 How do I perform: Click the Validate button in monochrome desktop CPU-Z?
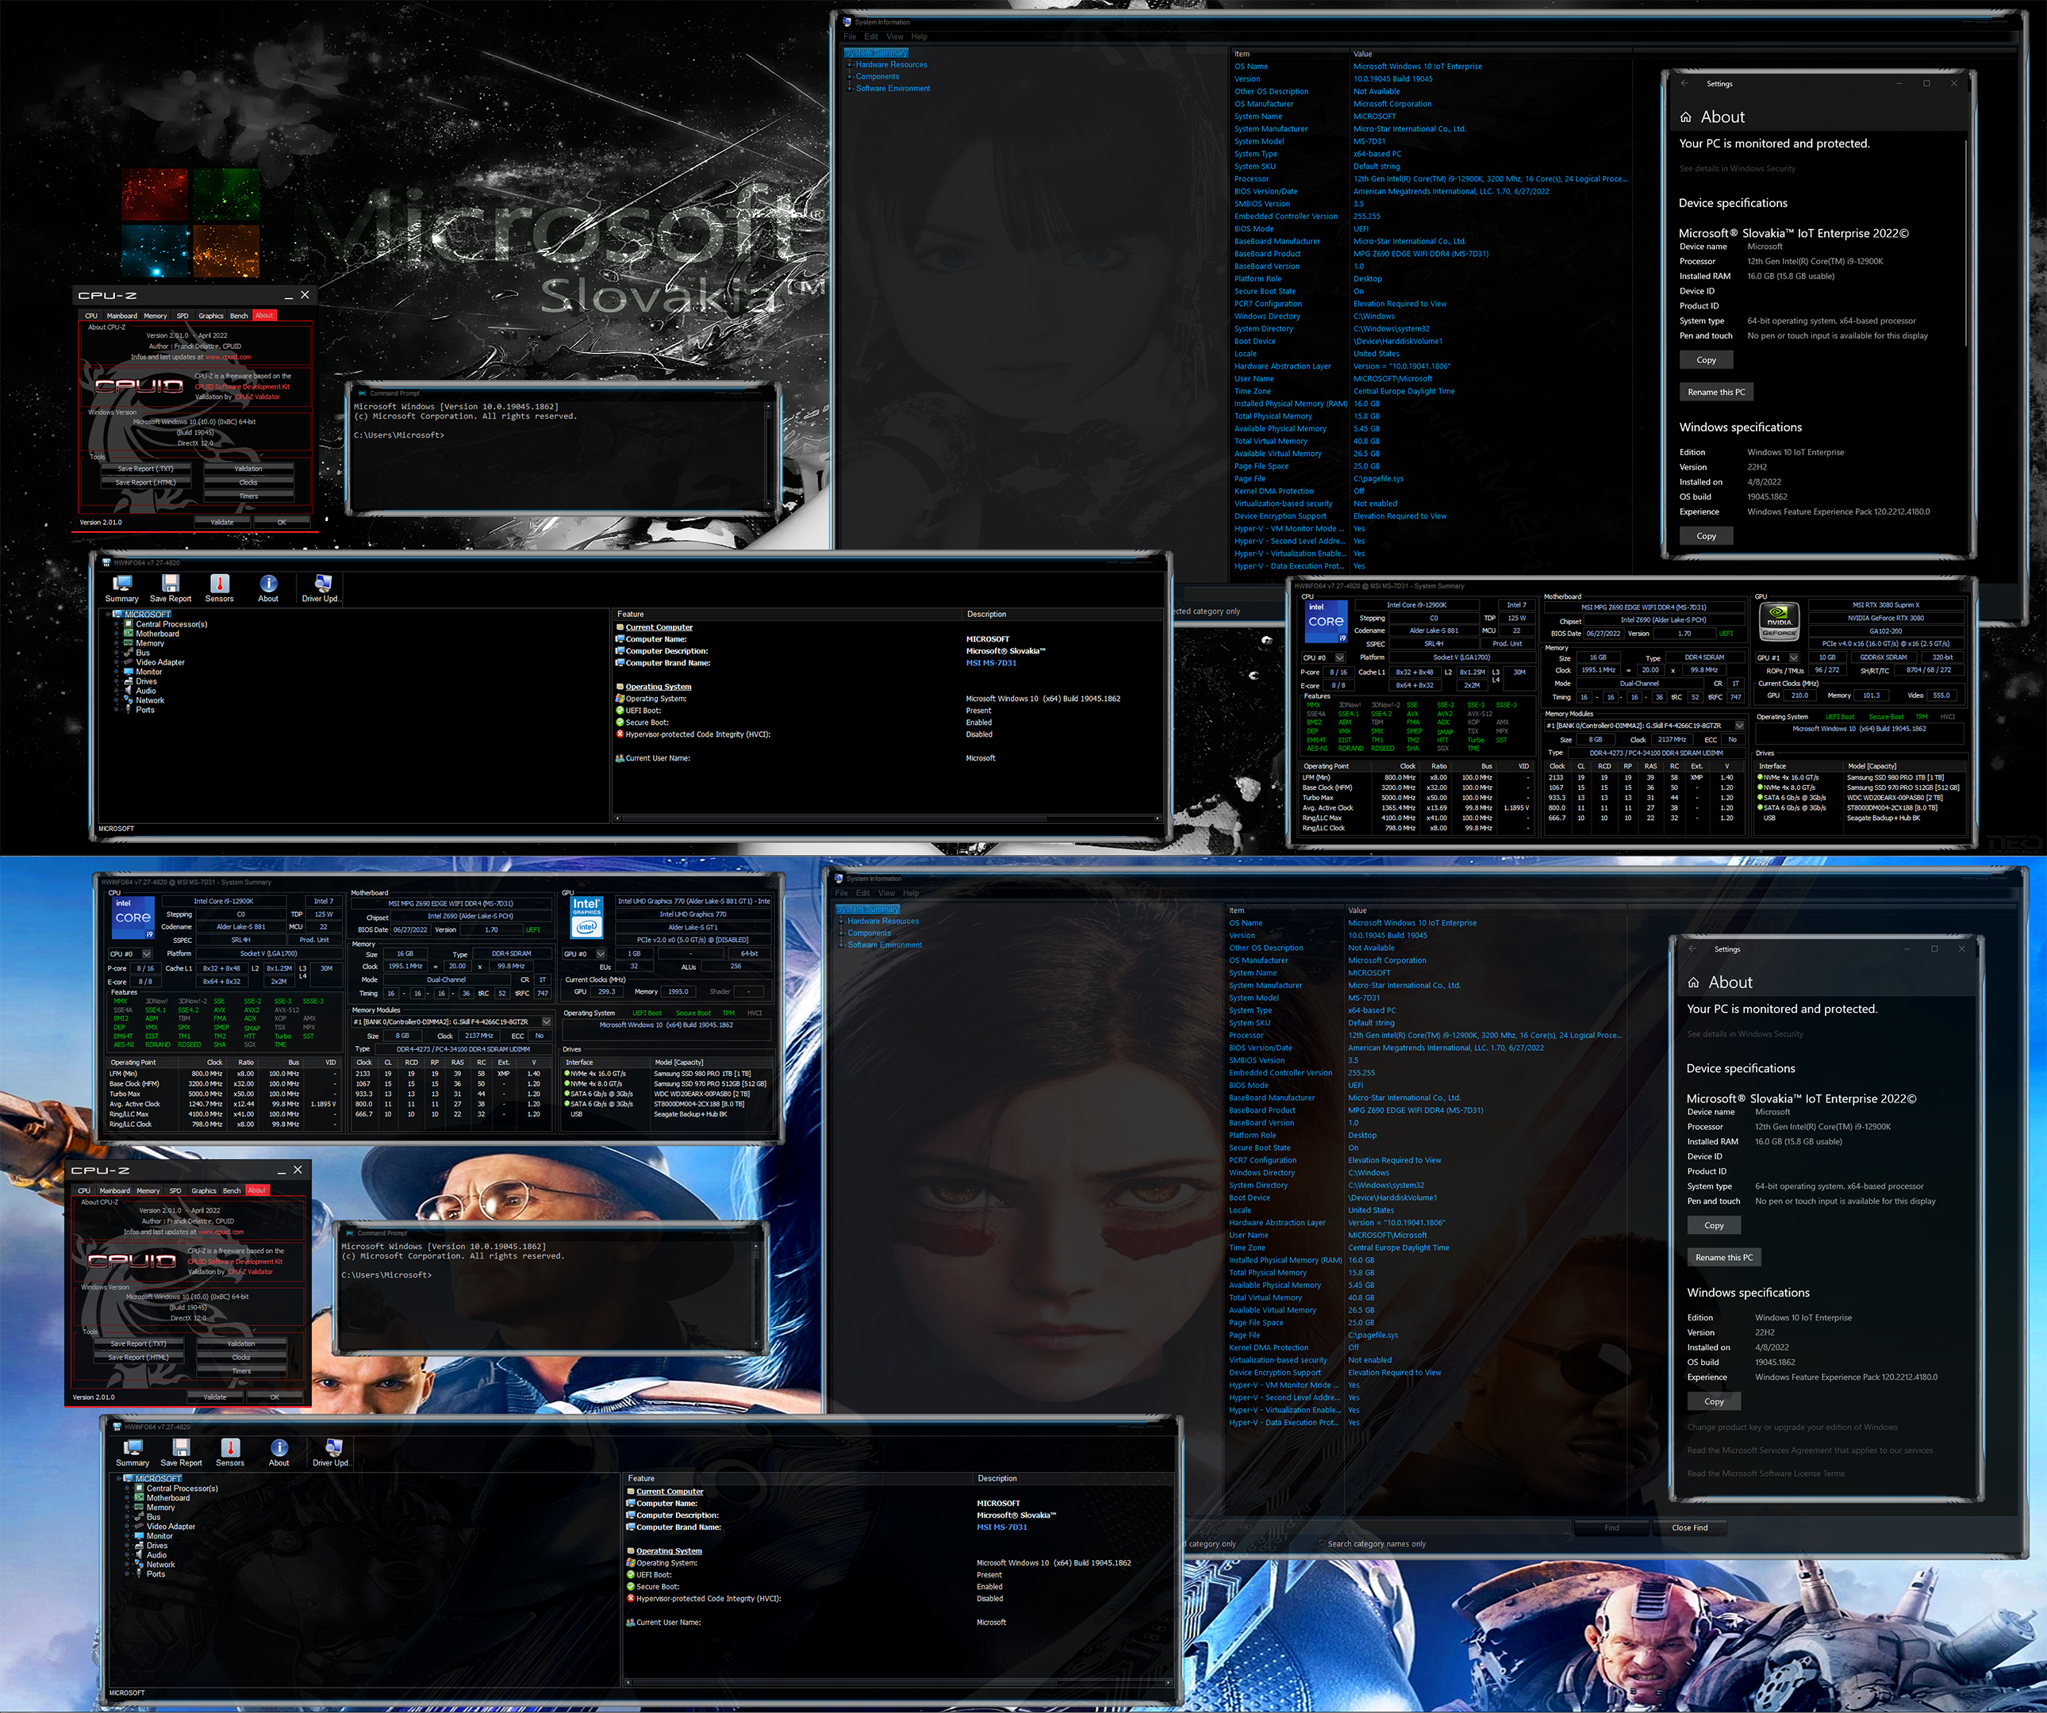point(222,523)
